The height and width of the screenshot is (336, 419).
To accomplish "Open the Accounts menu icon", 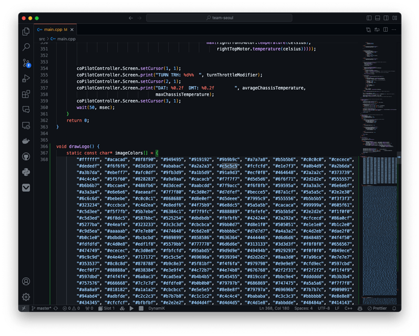I will [26, 281].
